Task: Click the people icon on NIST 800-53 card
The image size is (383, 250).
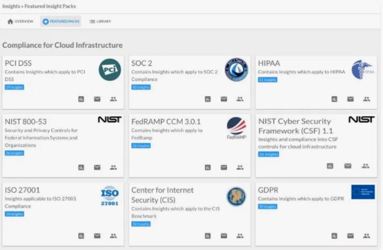Action: coord(113,167)
